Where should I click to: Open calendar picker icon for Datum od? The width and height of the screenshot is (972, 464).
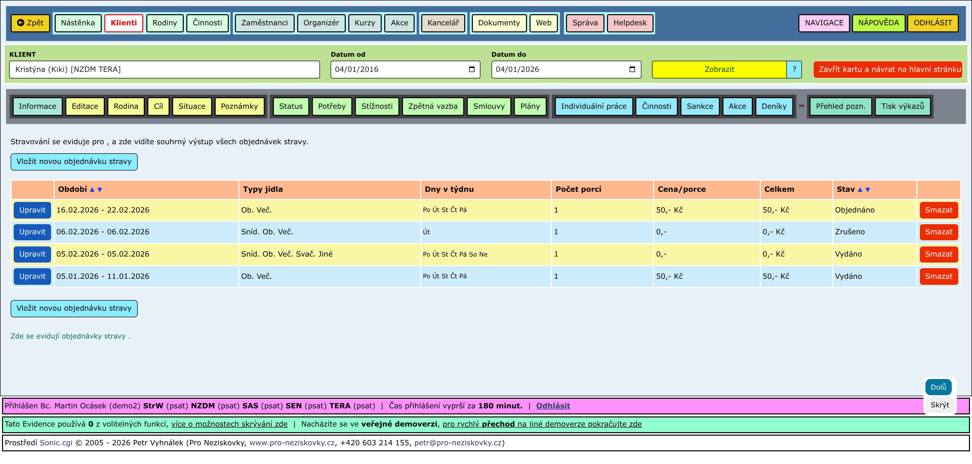472,69
